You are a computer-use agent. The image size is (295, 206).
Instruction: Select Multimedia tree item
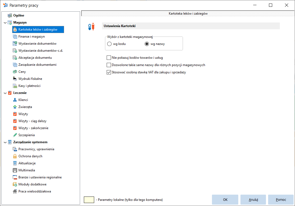(27, 170)
